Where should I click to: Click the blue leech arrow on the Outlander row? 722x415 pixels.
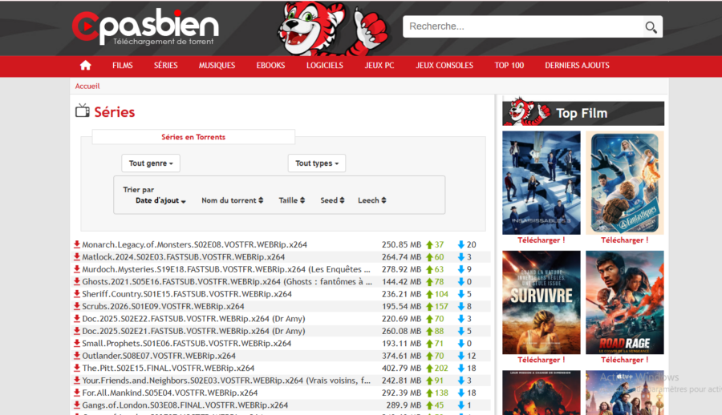pyautogui.click(x=461, y=356)
